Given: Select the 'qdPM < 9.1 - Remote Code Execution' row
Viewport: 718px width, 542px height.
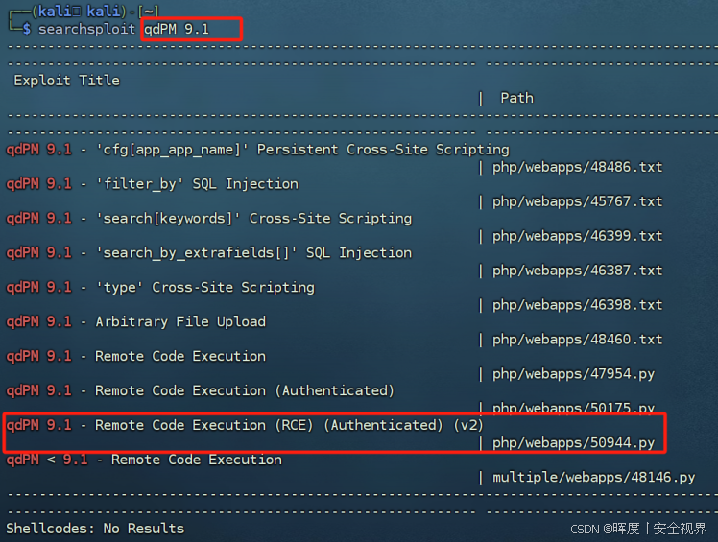Looking at the screenshot, I should [x=144, y=460].
